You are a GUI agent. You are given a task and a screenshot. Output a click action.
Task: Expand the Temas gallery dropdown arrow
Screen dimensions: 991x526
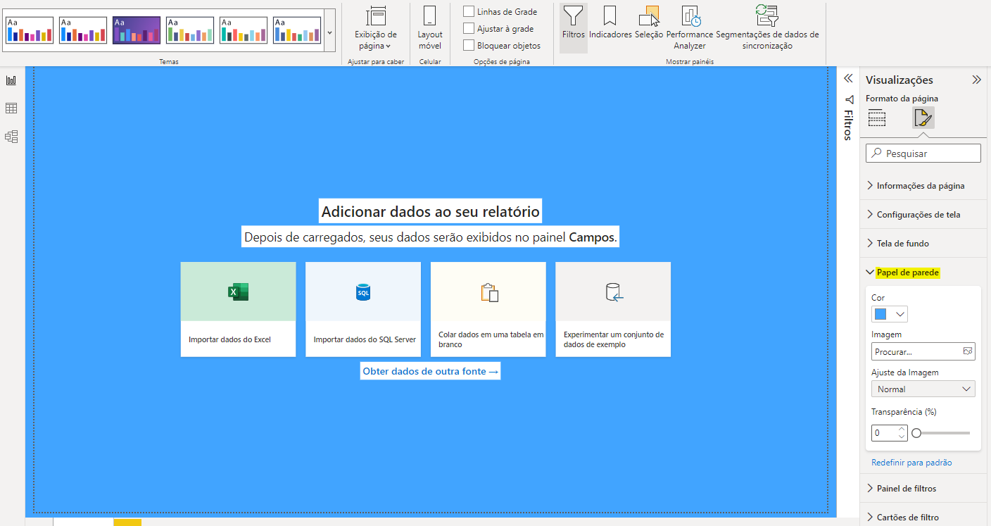coord(330,32)
